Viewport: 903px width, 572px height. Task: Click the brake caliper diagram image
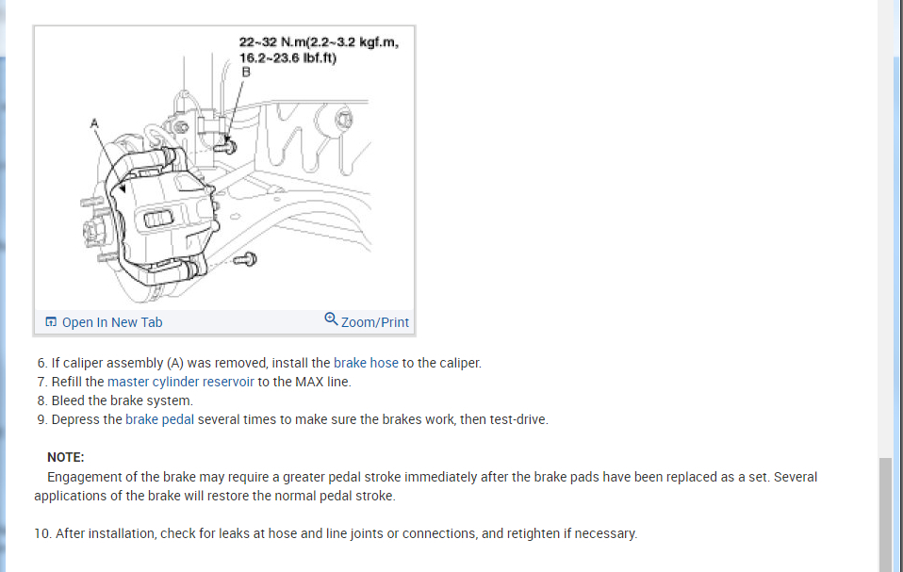(x=224, y=169)
